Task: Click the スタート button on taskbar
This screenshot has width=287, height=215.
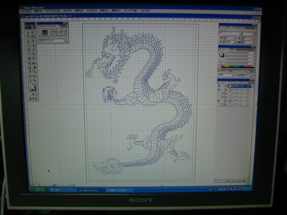Action: click(38, 190)
